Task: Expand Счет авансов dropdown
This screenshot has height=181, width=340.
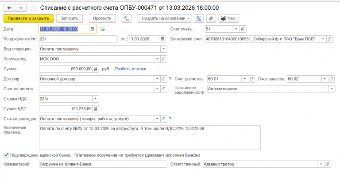Action: point(325,79)
